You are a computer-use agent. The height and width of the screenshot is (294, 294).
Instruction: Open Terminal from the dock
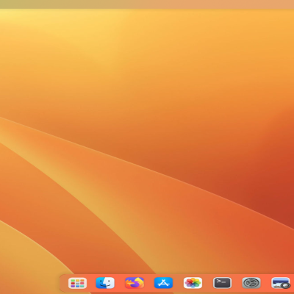point(222,283)
